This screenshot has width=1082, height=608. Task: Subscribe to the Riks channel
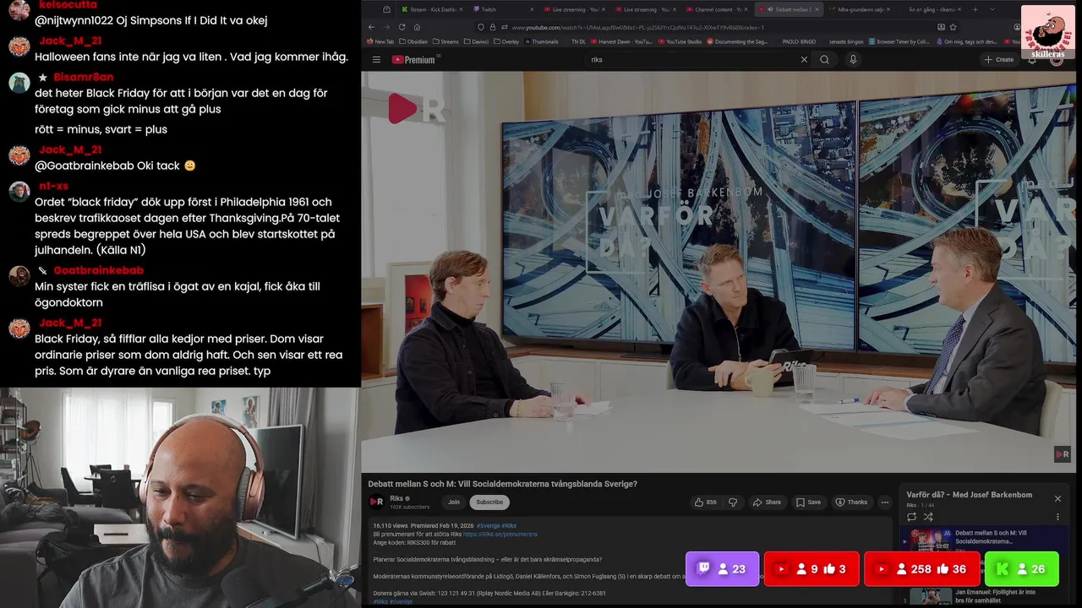(489, 502)
